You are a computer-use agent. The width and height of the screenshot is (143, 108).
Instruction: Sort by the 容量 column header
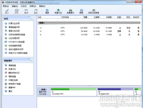[82, 17]
